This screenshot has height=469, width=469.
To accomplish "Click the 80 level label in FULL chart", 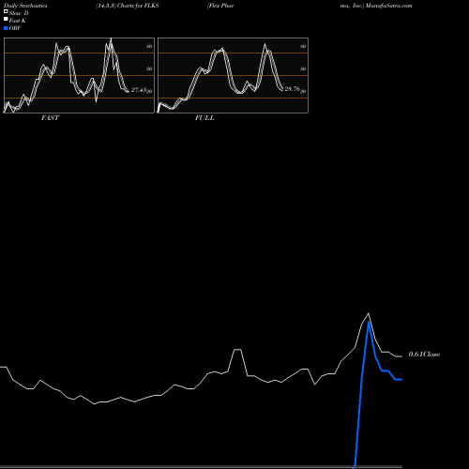I will point(303,46).
